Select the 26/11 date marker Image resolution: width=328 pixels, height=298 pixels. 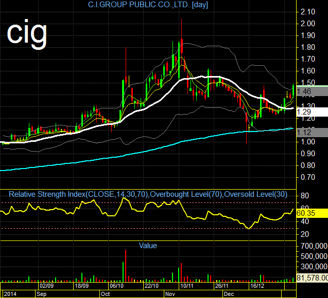[221, 286]
